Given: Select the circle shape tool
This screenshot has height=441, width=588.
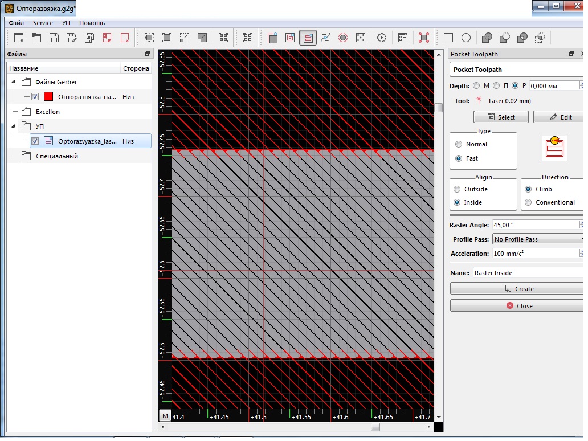Looking at the screenshot, I should click(466, 38).
